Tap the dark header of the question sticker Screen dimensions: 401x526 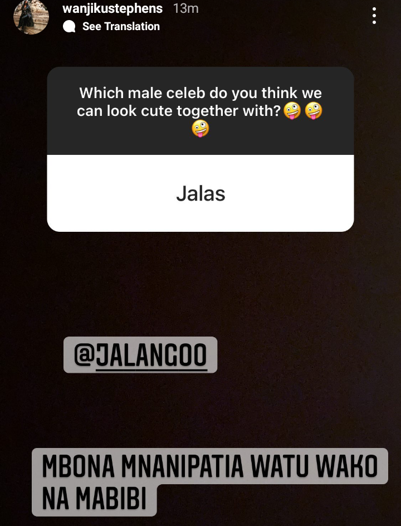coord(200,111)
